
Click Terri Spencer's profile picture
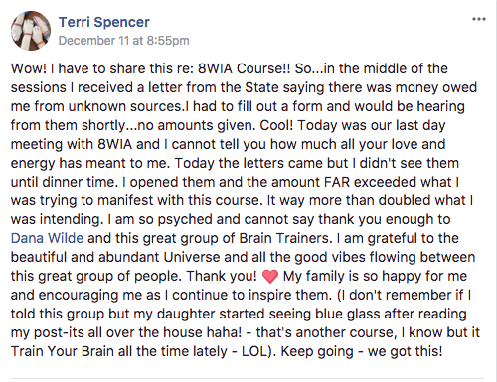31,31
